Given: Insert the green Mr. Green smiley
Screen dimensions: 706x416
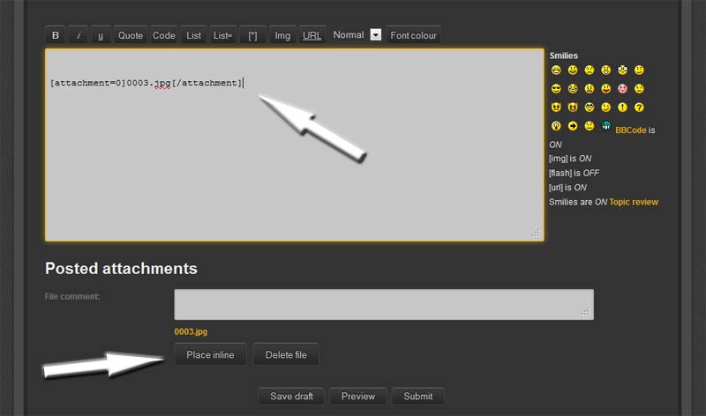Looking at the screenshot, I should coord(606,126).
